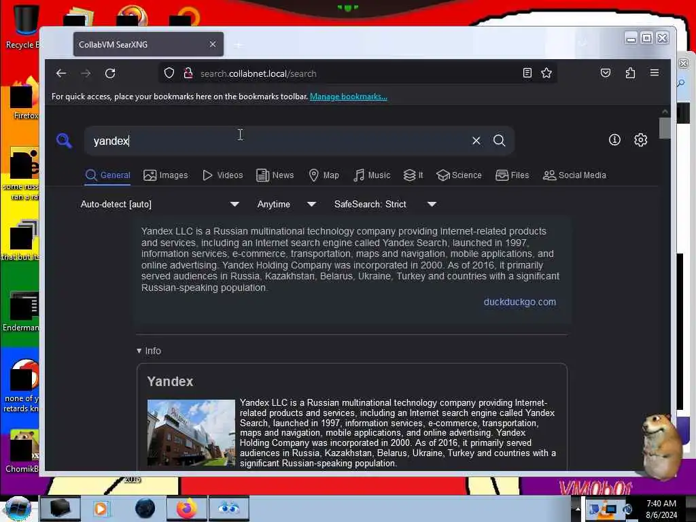Switch to the Map category

(324, 175)
